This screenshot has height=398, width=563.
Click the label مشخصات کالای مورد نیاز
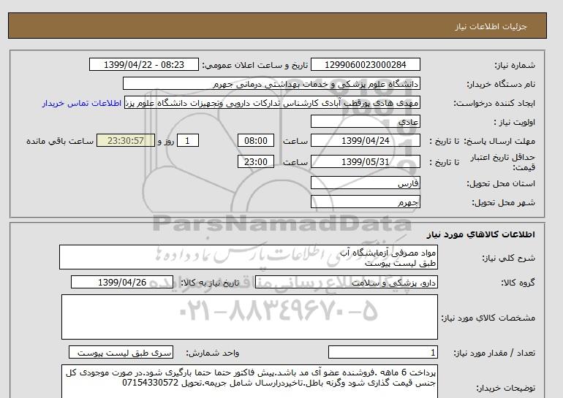point(488,318)
